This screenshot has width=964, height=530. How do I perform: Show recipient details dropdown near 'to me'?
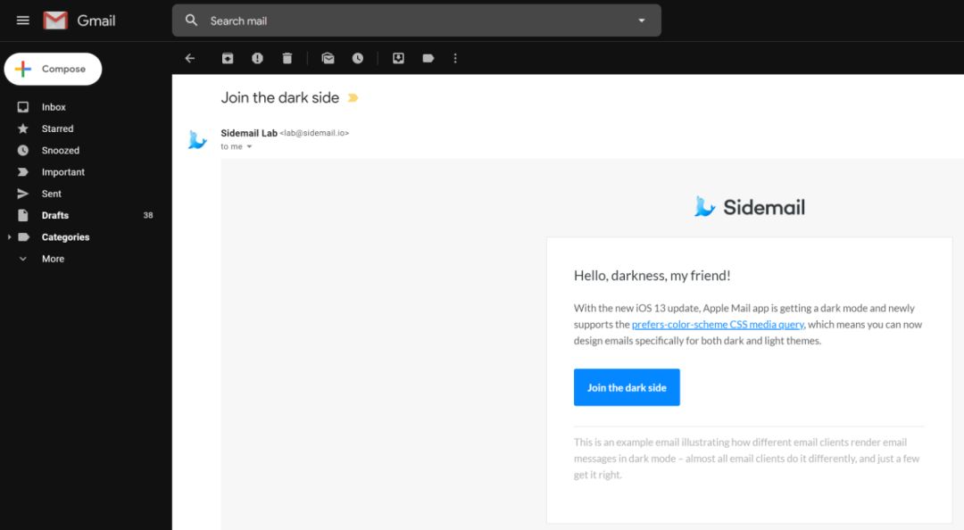point(249,147)
